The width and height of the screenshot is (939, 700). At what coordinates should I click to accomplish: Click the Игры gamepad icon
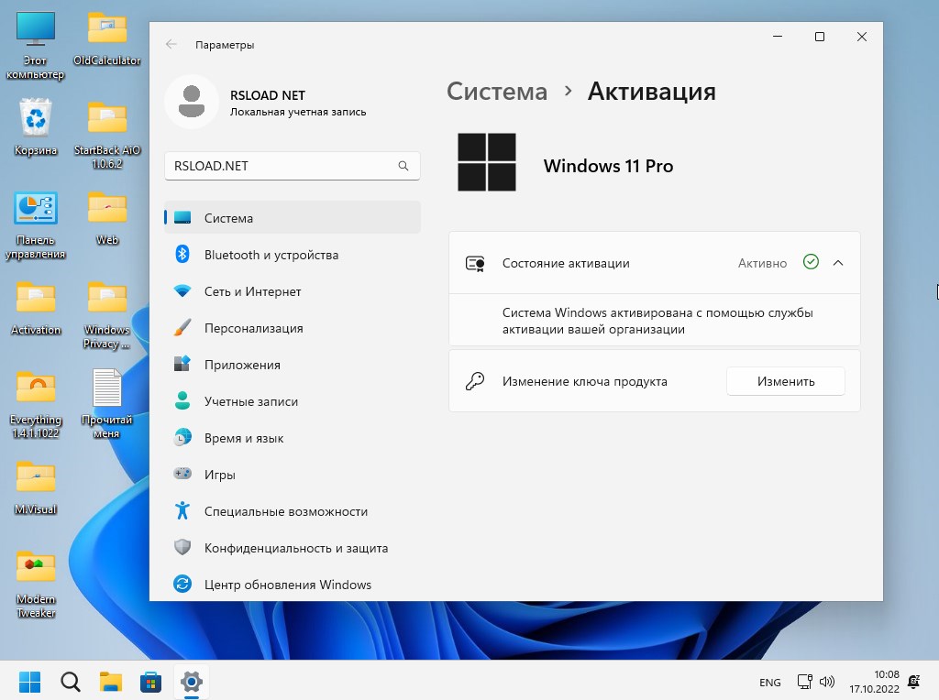point(182,474)
